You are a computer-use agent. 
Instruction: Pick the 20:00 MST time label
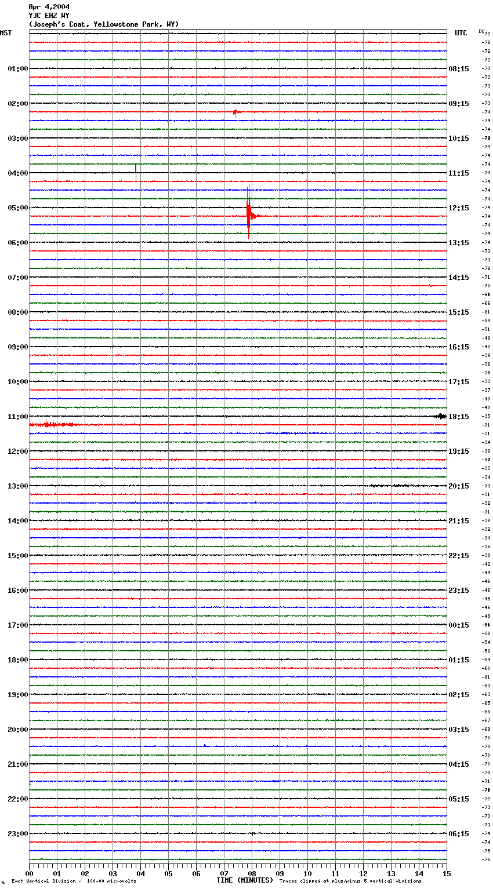coord(18,730)
